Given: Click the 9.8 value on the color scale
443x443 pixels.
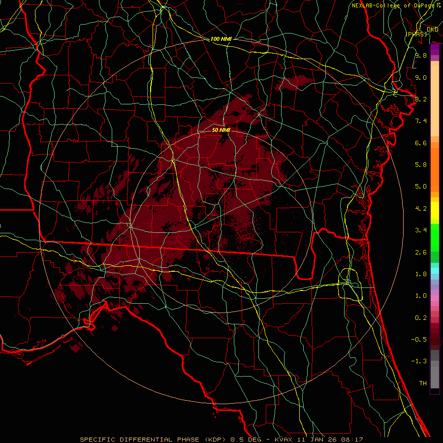Looking at the screenshot, I should click(421, 55).
